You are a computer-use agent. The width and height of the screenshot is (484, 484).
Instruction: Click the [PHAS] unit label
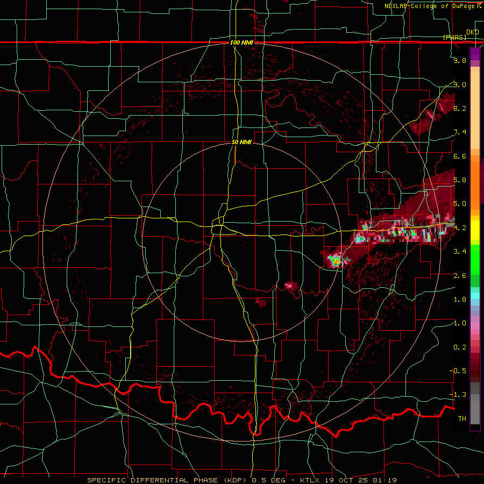point(454,37)
